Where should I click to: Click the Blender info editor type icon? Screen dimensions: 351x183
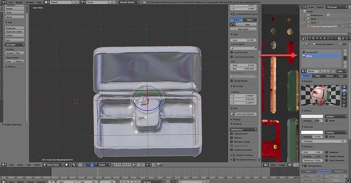pyautogui.click(x=4, y=2)
